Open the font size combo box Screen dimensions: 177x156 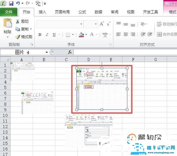pyautogui.click(x=90, y=24)
